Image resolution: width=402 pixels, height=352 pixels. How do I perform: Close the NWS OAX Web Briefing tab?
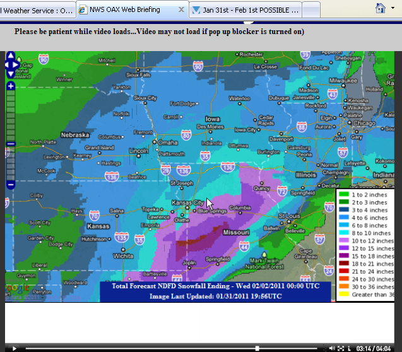182,9
